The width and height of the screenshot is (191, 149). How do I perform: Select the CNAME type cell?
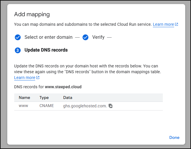(x=47, y=106)
